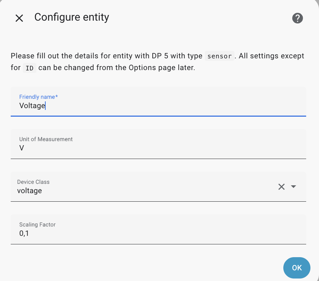Screen dimensions: 319x281
Task: Click the 'Device Class' label
Action: 33,182
